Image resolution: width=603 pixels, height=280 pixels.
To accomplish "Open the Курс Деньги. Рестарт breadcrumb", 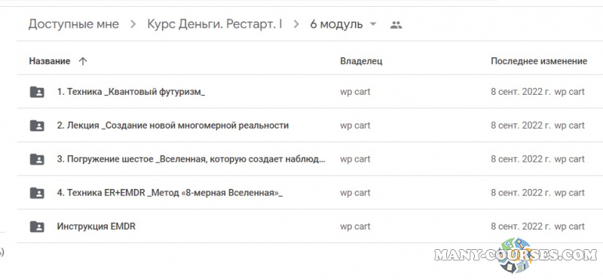I will pos(215,25).
